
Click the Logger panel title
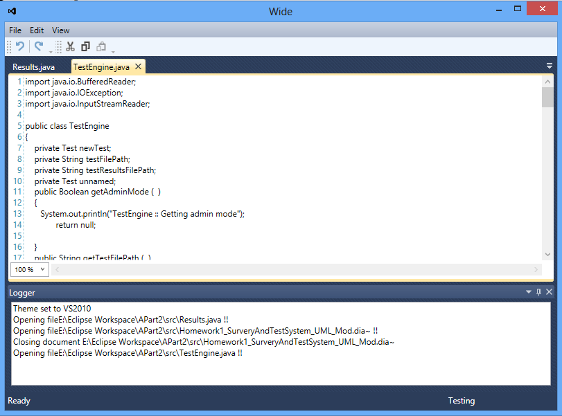click(x=22, y=293)
